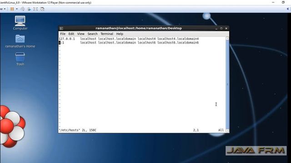Click the terminal title bar text

138,28
